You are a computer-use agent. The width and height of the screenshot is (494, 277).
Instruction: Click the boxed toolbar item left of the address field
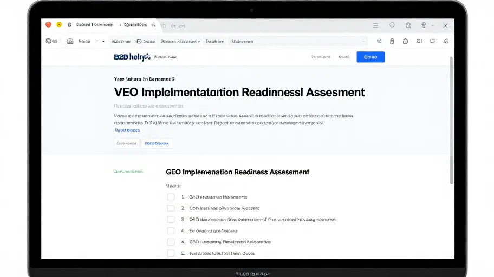point(215,42)
